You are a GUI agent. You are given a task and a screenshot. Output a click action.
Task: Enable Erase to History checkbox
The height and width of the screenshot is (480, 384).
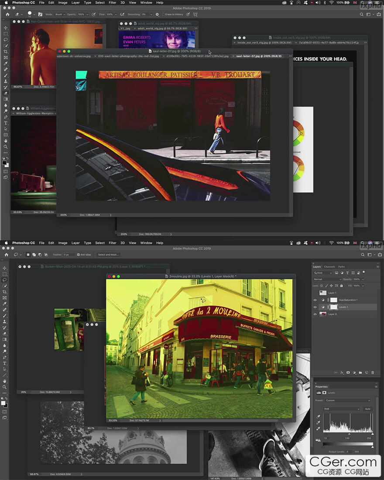pos(163,14)
